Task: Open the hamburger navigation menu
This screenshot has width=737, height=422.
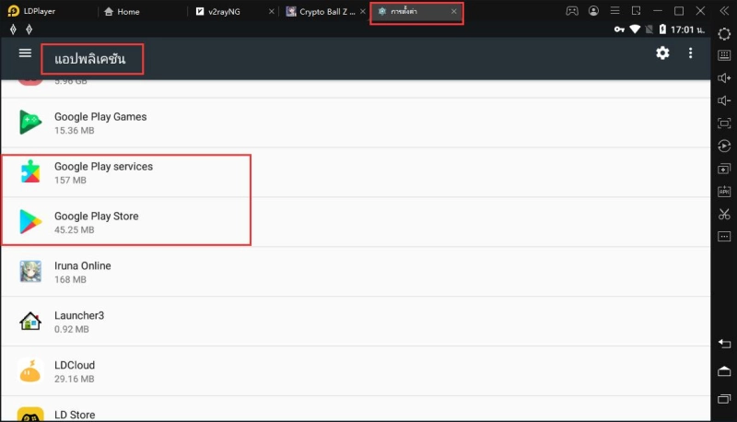Action: point(25,53)
